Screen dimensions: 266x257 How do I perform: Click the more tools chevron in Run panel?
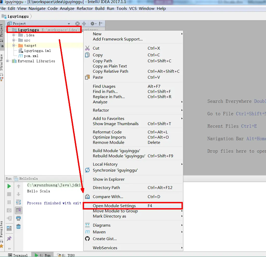(x=9, y=248)
